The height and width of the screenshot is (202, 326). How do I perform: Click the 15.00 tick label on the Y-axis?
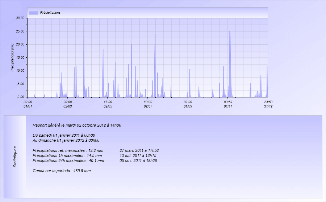(x=20, y=58)
